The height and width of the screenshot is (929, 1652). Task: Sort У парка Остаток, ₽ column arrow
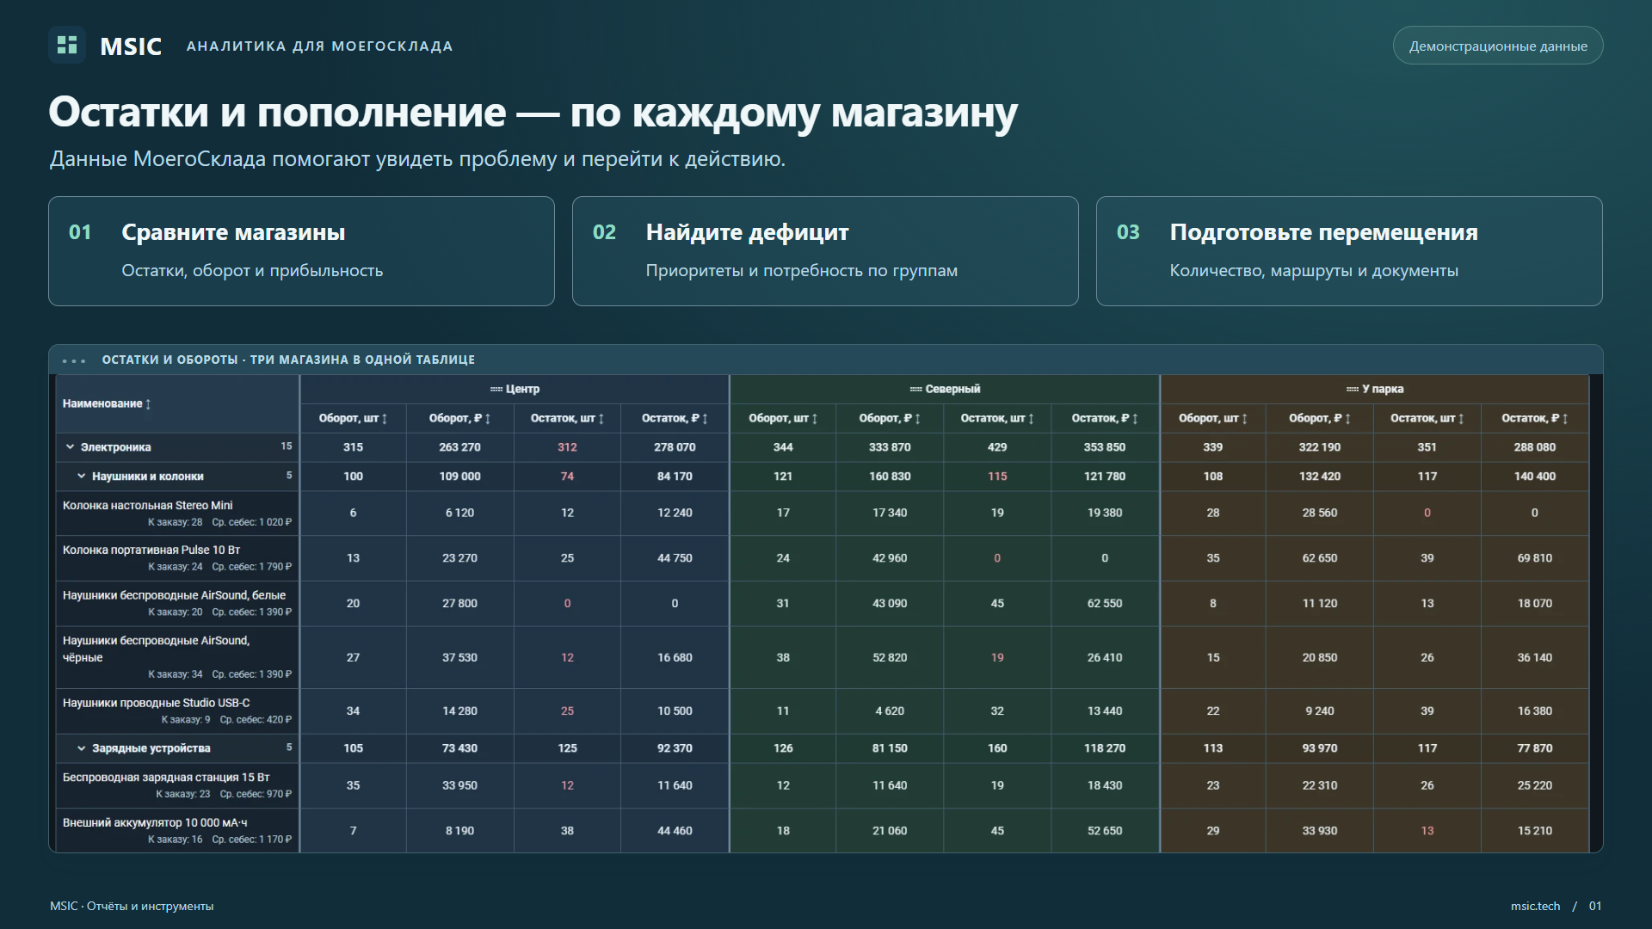(x=1565, y=419)
